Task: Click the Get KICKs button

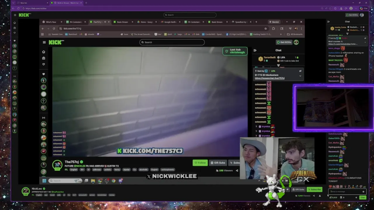Action: tap(352, 15)
